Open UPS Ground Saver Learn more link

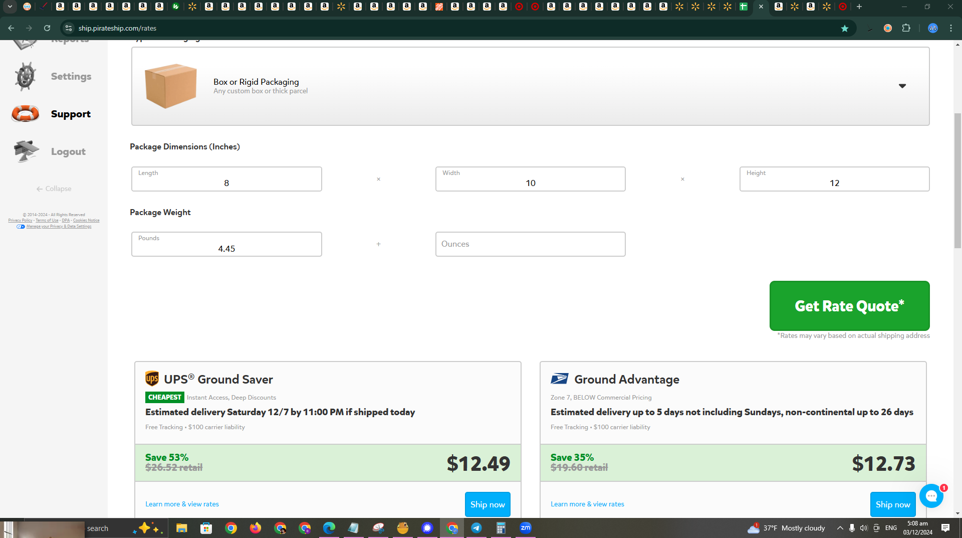[x=182, y=504]
